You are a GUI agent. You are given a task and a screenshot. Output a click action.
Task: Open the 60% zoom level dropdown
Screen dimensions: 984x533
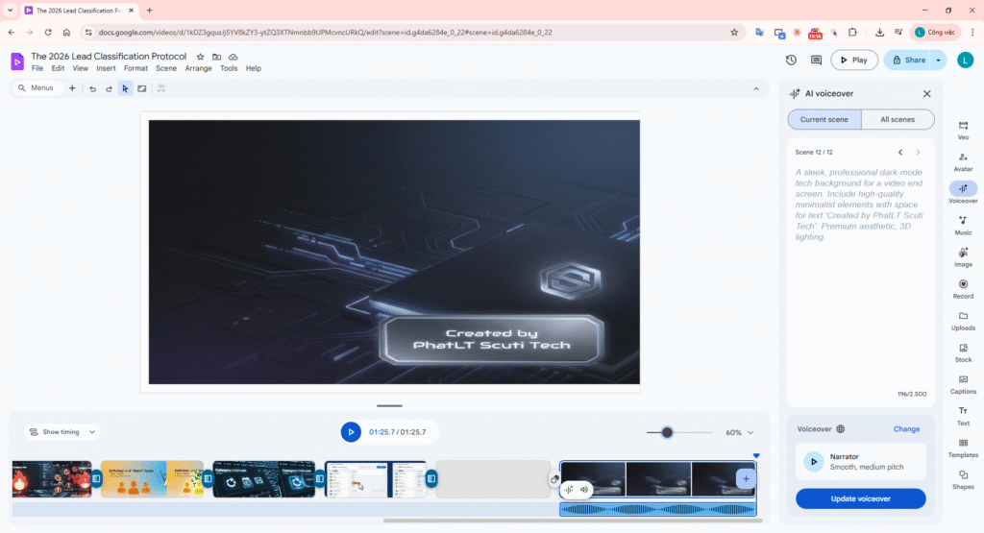click(x=740, y=432)
